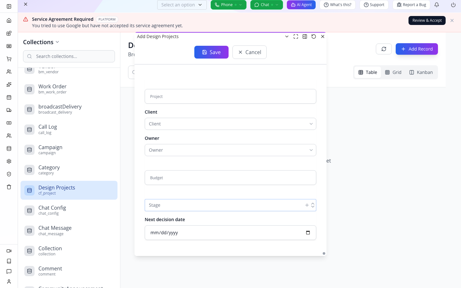Image resolution: width=461 pixels, height=288 pixels.
Task: Open the 'Select an option' dropdown
Action: (182, 5)
